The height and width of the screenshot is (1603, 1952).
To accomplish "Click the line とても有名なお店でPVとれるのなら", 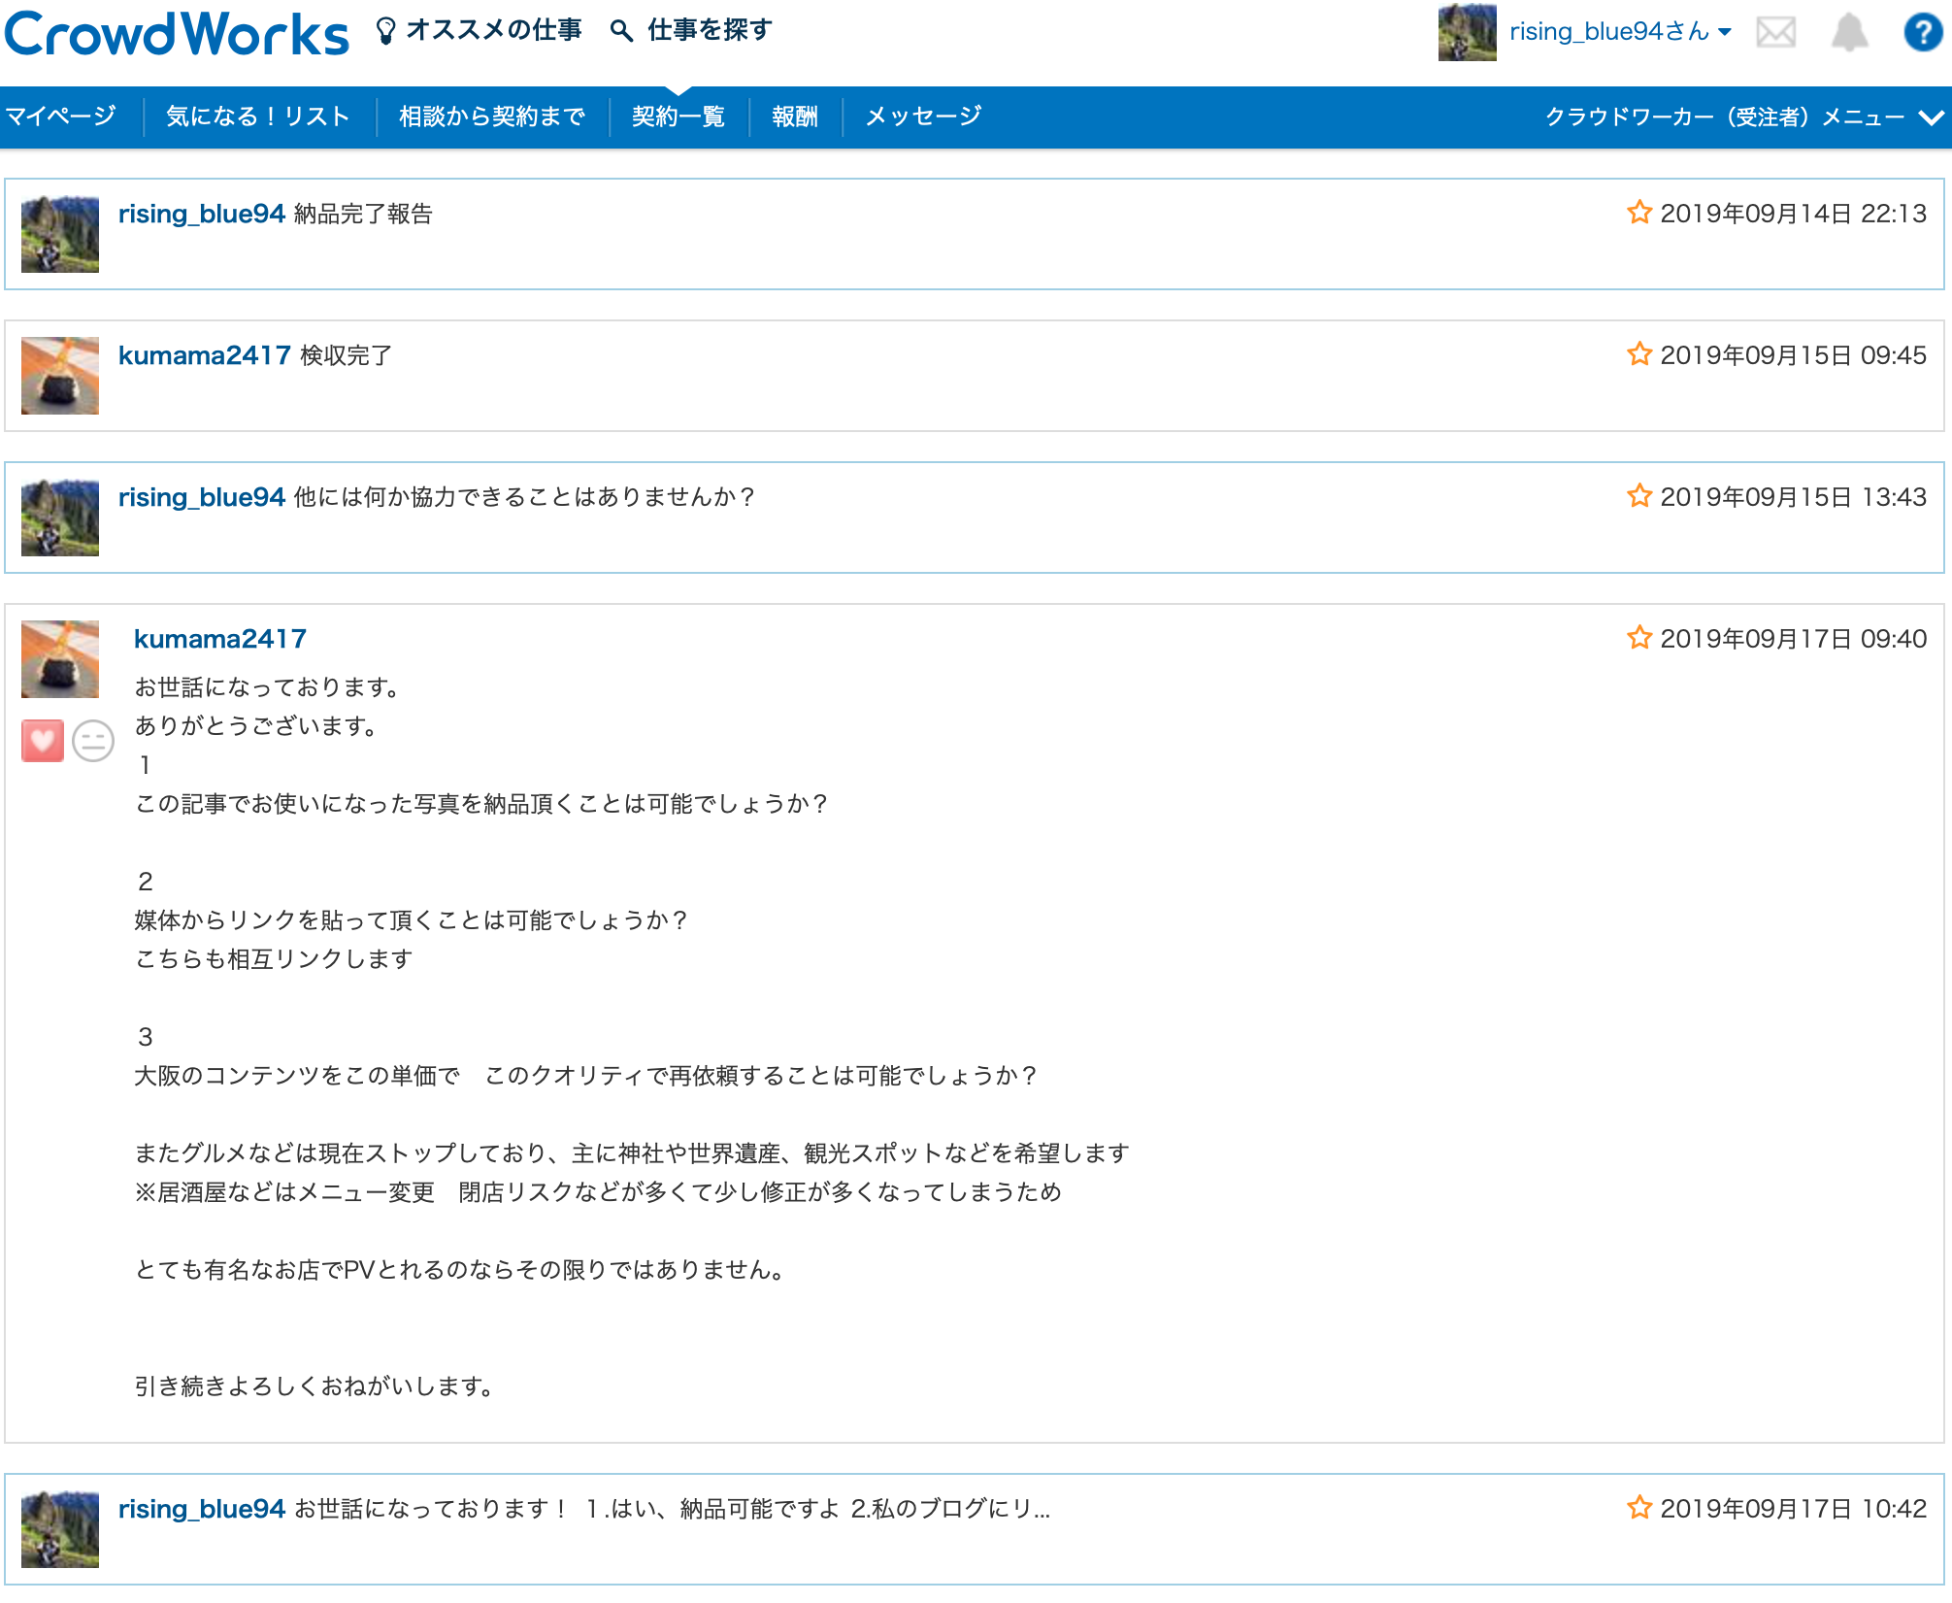I will click(462, 1270).
